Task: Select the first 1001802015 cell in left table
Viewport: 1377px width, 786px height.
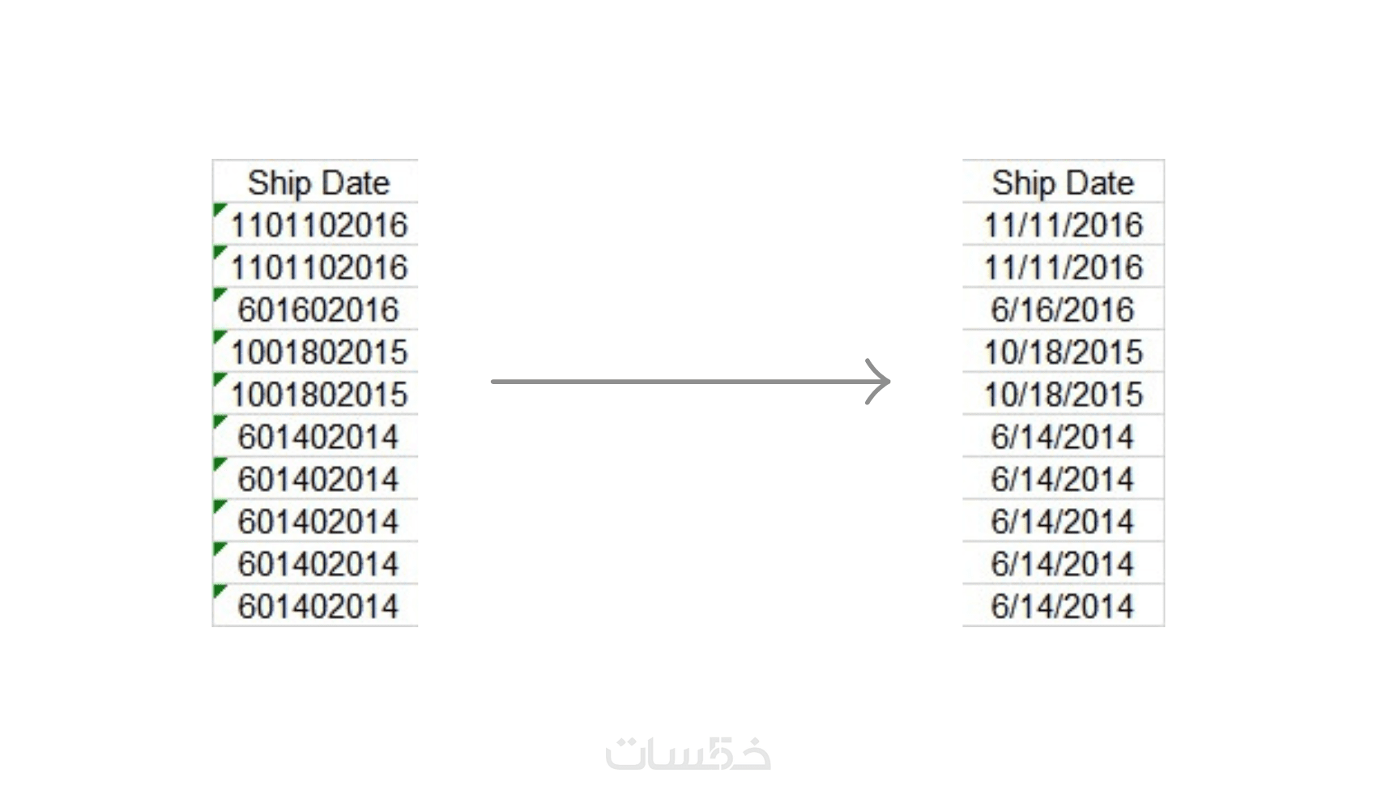Action: [x=315, y=351]
